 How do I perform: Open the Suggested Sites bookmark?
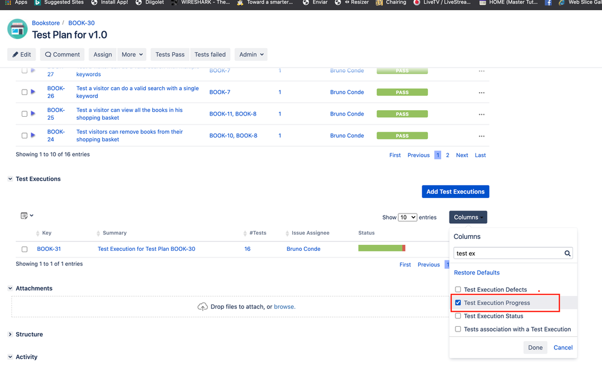click(58, 2)
